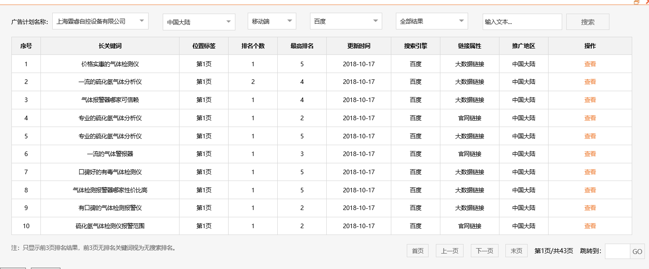The width and height of the screenshot is (649, 269).
Task: Click 上一页 previous page button
Action: (x=449, y=250)
